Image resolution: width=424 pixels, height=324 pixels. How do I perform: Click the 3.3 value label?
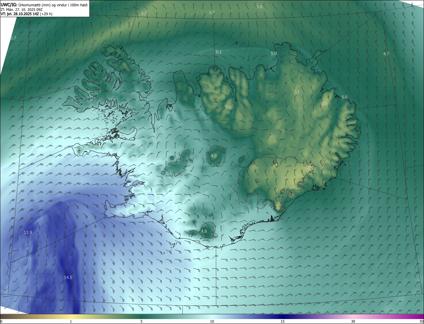point(144,14)
